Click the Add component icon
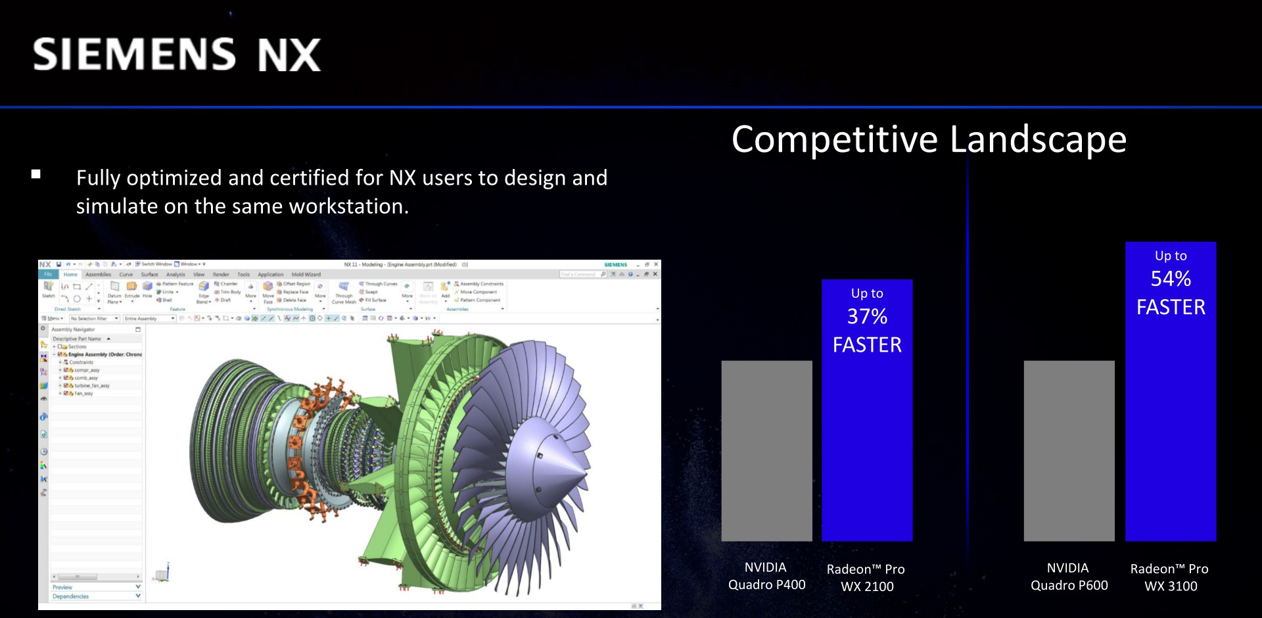 (x=445, y=287)
